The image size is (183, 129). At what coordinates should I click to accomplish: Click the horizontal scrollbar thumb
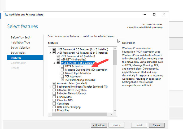pos(80,114)
